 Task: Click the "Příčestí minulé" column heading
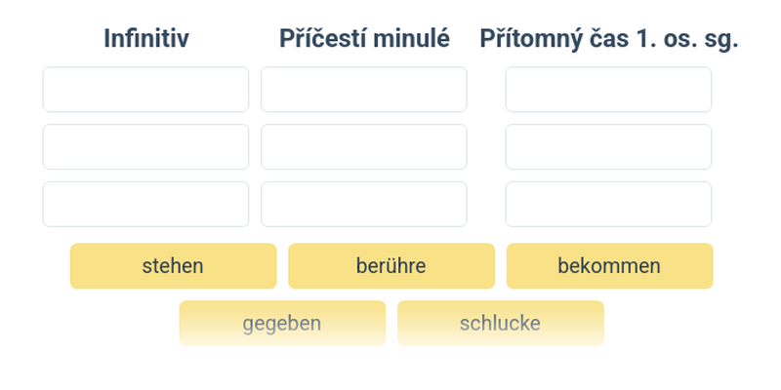[x=364, y=39]
